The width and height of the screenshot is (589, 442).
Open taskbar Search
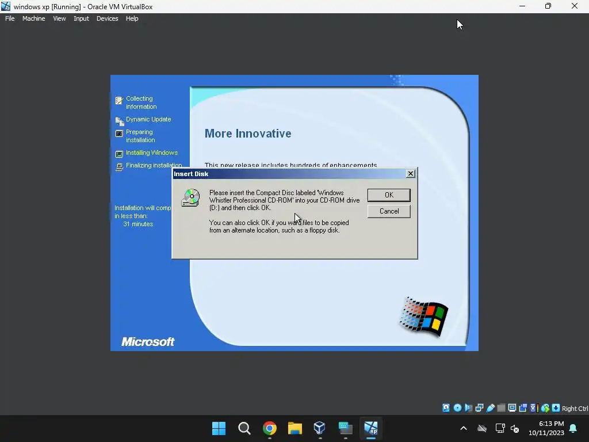(x=244, y=428)
